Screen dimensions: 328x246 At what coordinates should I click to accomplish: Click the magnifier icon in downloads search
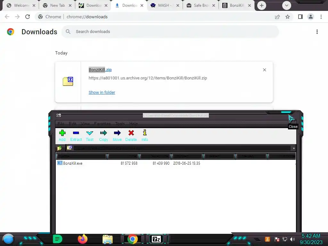point(68,32)
